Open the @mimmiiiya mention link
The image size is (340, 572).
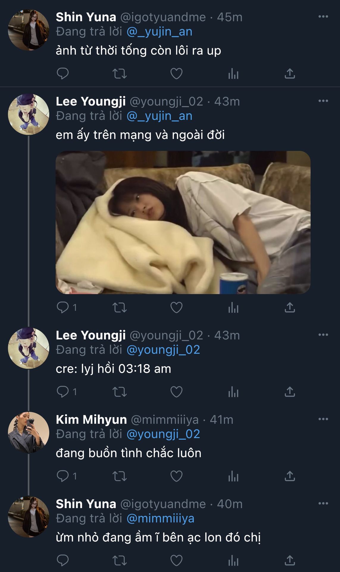(x=160, y=518)
